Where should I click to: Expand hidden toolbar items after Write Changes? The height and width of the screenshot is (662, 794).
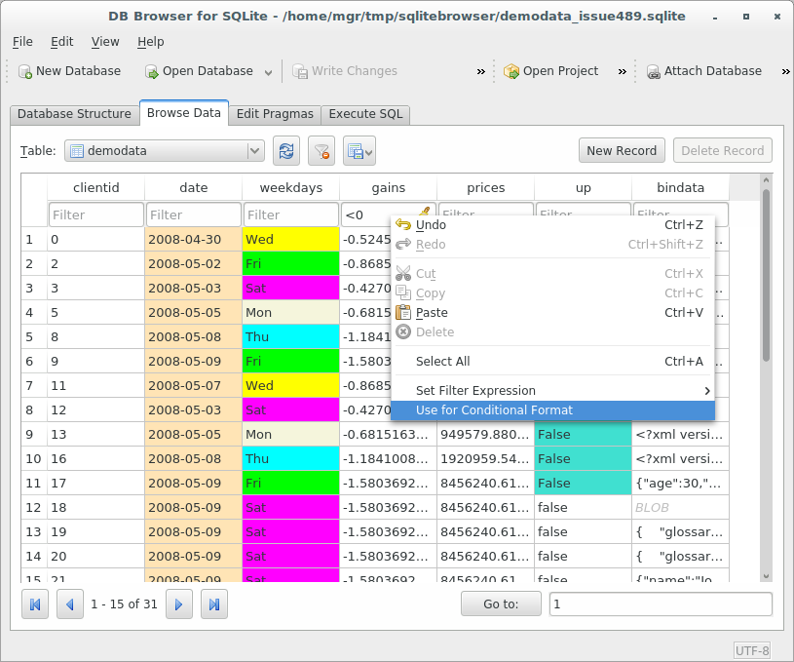click(480, 72)
